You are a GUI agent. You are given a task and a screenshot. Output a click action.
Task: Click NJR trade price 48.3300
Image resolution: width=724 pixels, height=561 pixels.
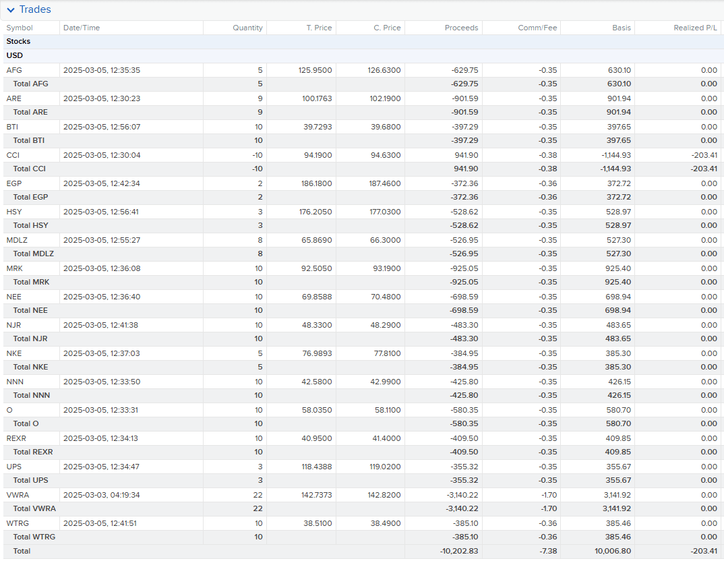click(318, 325)
